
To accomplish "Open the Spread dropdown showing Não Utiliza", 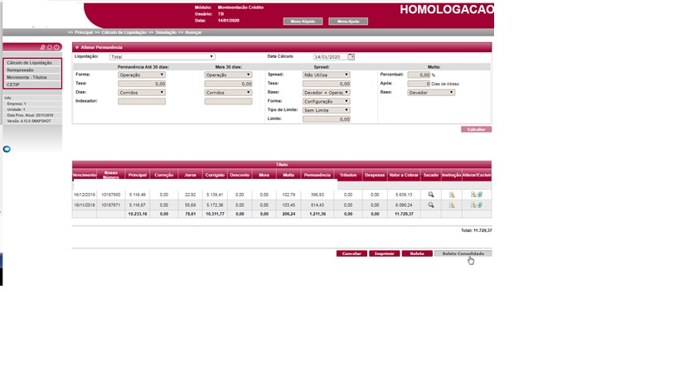I will point(326,75).
